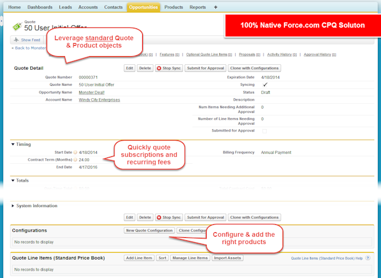
Task: Click the Add Line Item button
Action: point(139,258)
